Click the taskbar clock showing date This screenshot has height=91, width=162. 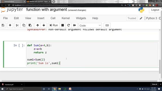tap(153, 89)
